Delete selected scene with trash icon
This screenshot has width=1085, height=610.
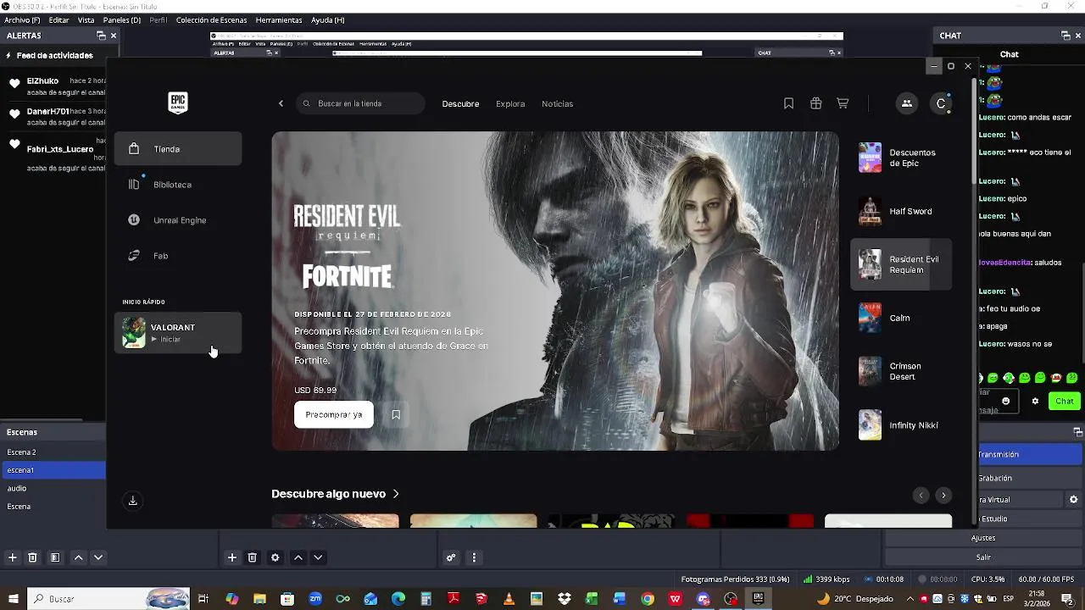32,557
